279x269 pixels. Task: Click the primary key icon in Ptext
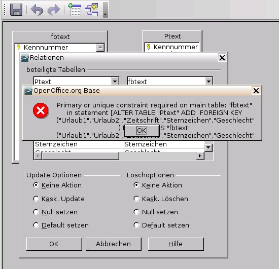(x=149, y=47)
